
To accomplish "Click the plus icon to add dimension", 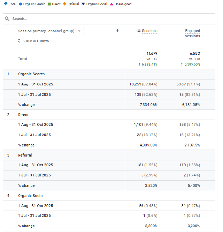I will [117, 31].
